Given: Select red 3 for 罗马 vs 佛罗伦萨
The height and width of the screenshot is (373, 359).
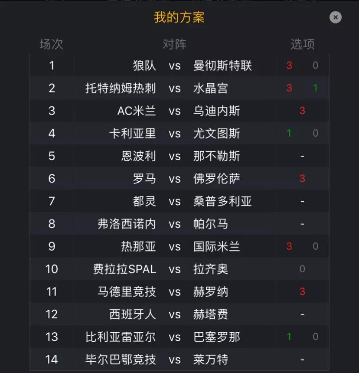Looking at the screenshot, I should pyautogui.click(x=302, y=178).
